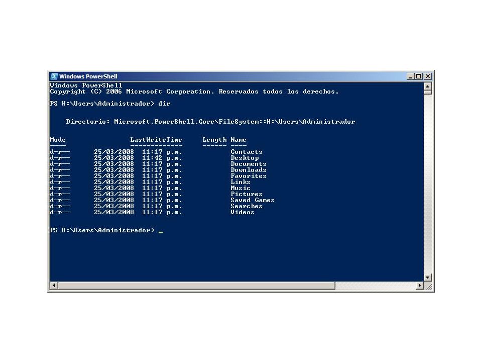Click the 'Pictures' directory name

[x=247, y=194]
